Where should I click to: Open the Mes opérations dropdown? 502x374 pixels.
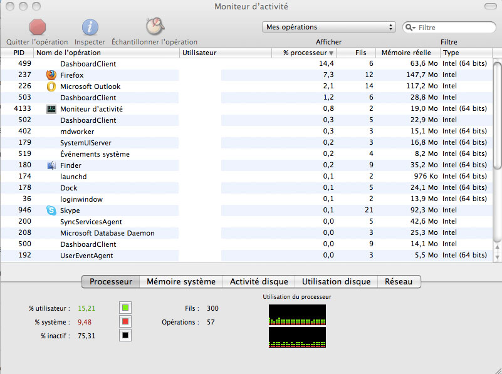tap(329, 27)
